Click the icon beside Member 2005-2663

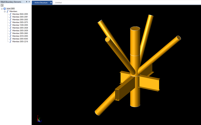click(10, 33)
